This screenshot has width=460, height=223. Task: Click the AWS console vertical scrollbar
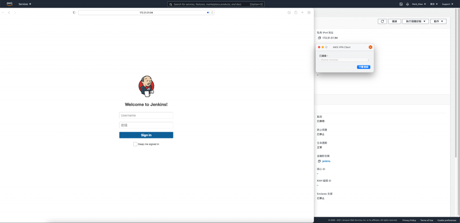click(x=456, y=83)
